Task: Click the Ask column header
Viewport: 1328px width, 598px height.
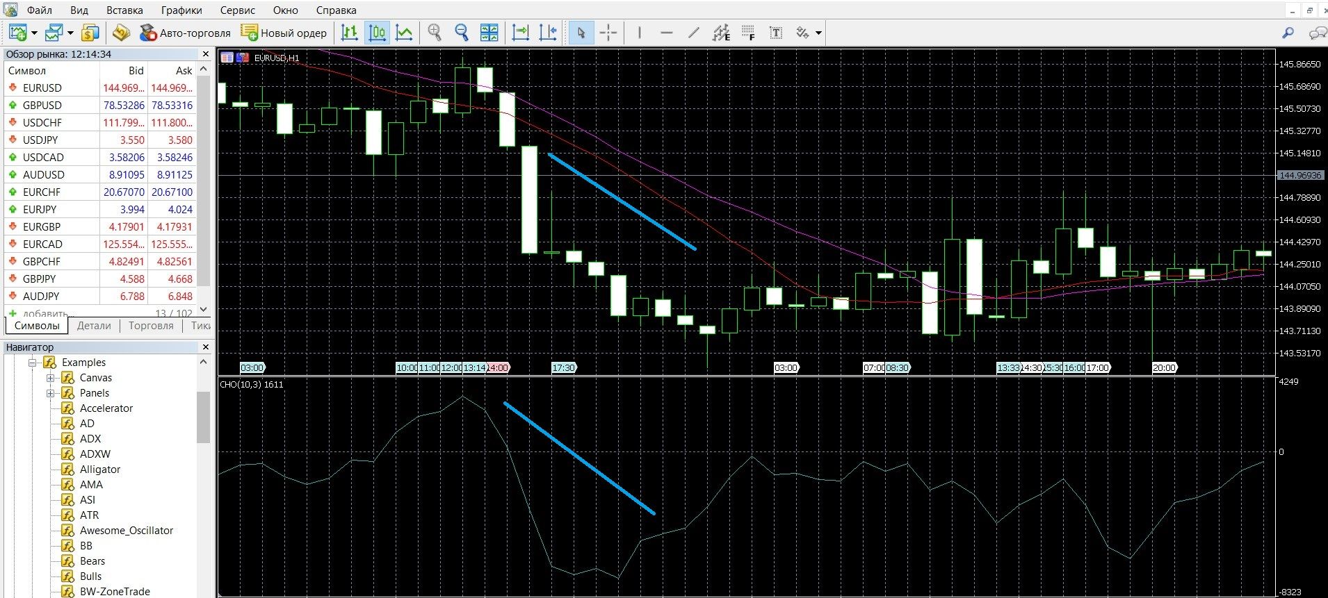Action: pos(172,71)
